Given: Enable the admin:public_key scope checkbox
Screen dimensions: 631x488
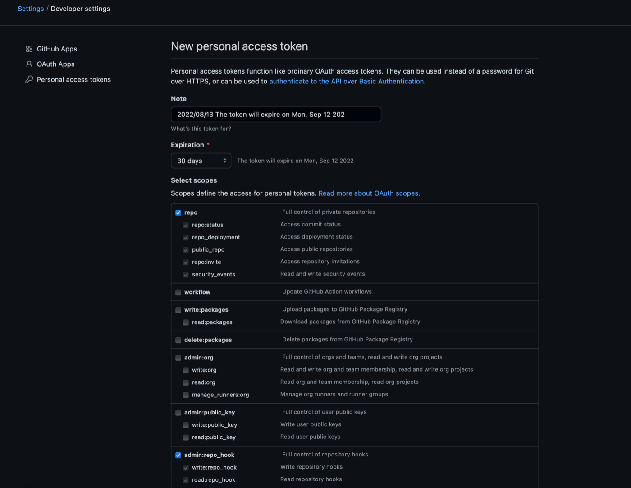Looking at the screenshot, I should [x=178, y=413].
